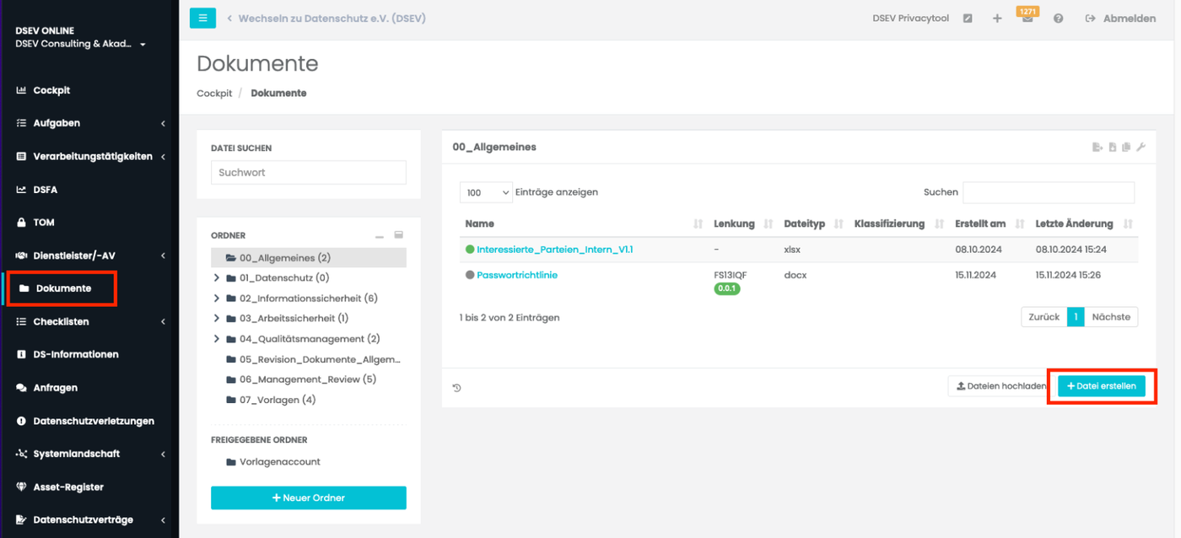Open the entries-per-page dropdown showing 100
This screenshot has width=1181, height=538.
[x=486, y=192]
